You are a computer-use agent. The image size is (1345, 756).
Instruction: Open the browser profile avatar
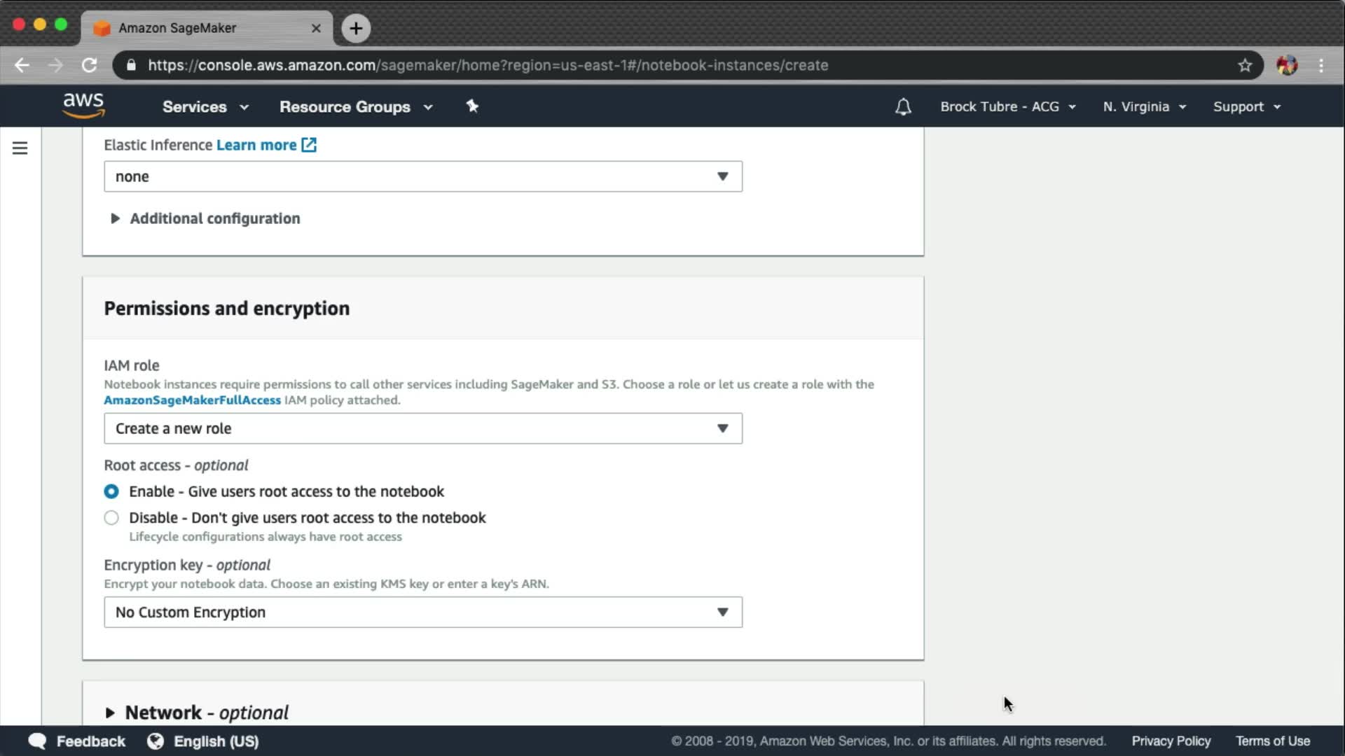1286,65
